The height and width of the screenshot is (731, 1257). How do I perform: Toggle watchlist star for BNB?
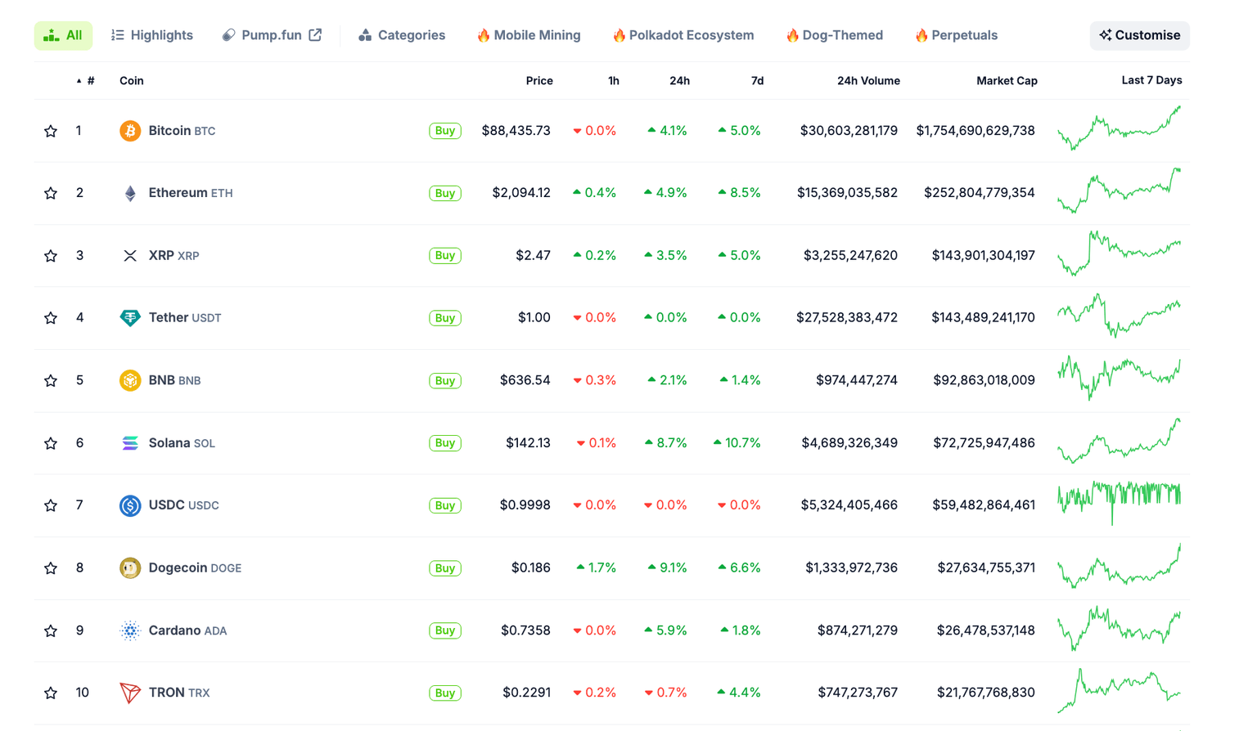pos(51,381)
